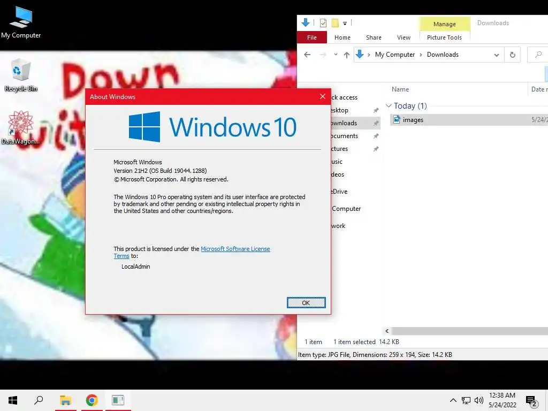Open the notification action center
Image resolution: width=548 pixels, height=411 pixels.
[x=531, y=401]
